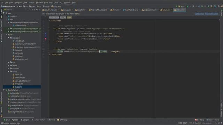The height and width of the screenshot is (125, 223).
Task: Close the styles.xml editor tab
Action: (185, 10)
